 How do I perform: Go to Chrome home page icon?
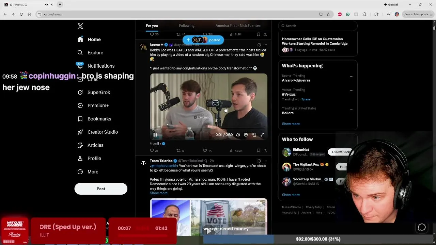[29, 14]
